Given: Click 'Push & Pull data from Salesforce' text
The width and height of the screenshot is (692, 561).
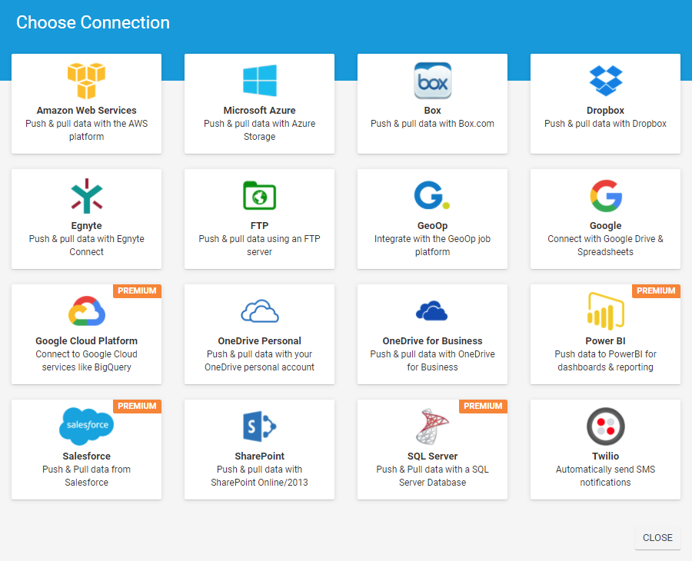Looking at the screenshot, I should tap(86, 476).
